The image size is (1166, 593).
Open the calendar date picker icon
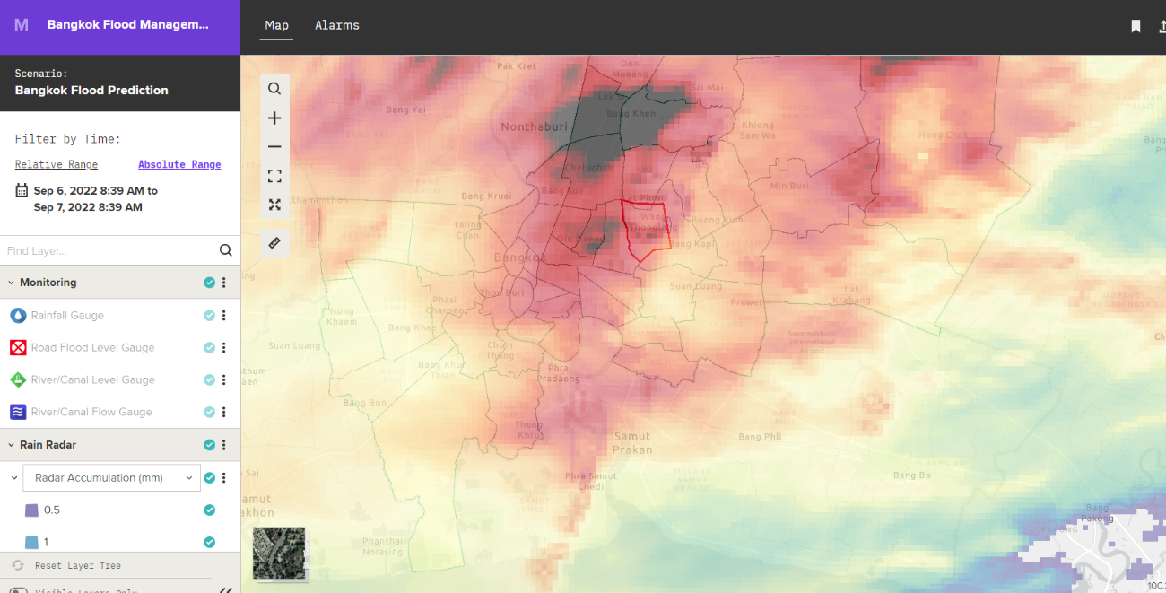coord(22,191)
